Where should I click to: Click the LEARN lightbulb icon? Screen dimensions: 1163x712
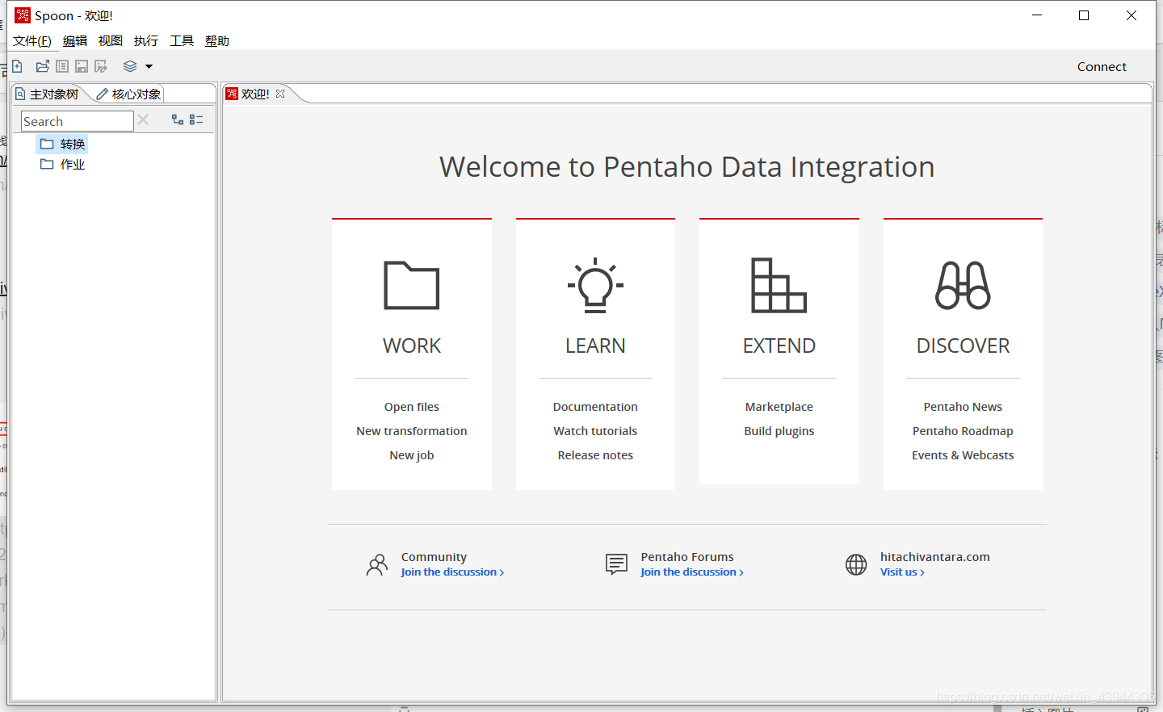(x=595, y=285)
